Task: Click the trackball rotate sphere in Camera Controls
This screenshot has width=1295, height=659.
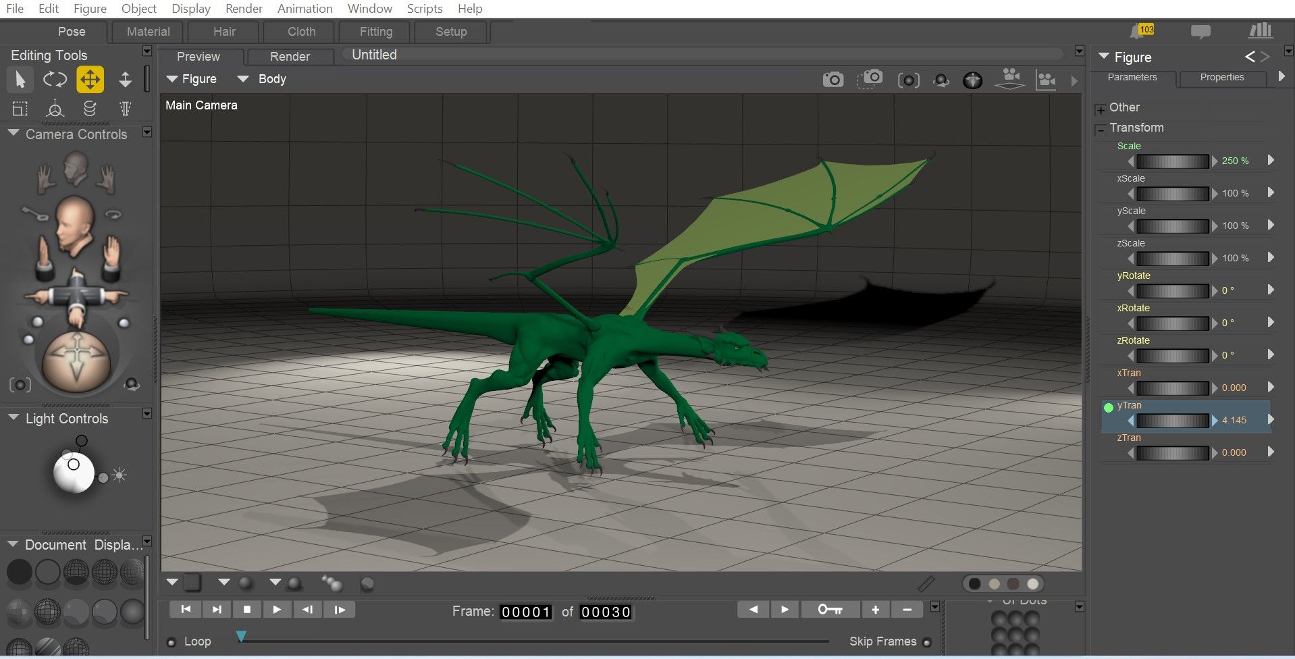Action: click(x=76, y=362)
